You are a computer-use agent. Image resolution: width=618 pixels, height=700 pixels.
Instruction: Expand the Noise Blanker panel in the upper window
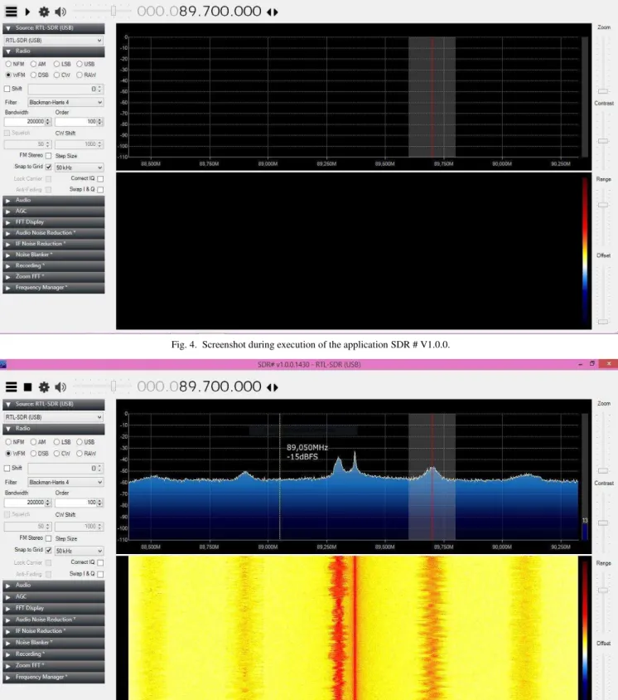[54, 255]
